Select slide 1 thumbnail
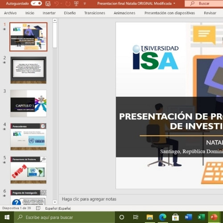223x223 pixels. click(x=29, y=37)
